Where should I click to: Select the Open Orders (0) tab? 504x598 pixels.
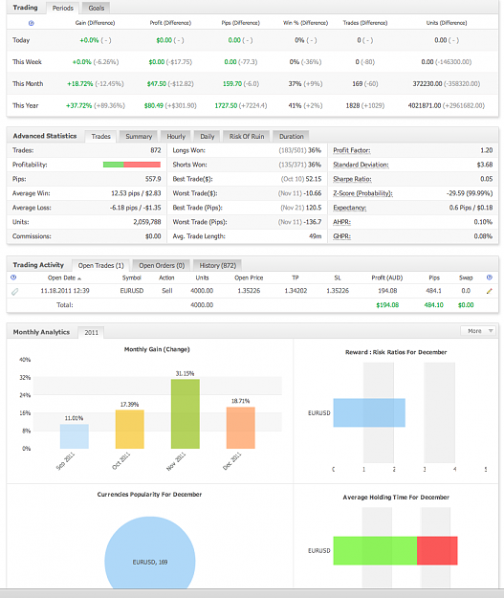[162, 265]
